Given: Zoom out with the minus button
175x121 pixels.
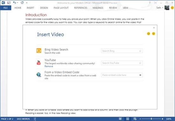Looking at the screenshot, I should click(140, 119).
